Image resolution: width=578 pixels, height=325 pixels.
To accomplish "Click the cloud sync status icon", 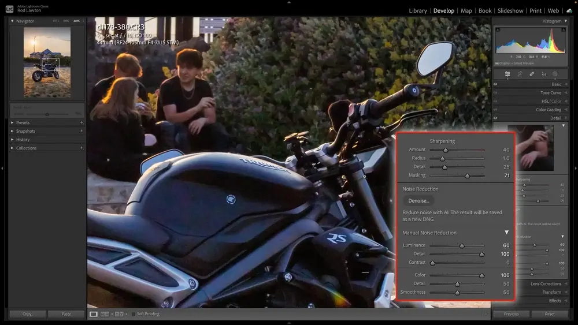I will tap(569, 10).
